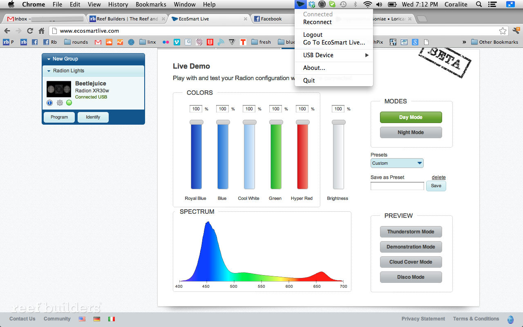Open the Dropbox menu bar icon
523x327 pixels.
[312, 4]
